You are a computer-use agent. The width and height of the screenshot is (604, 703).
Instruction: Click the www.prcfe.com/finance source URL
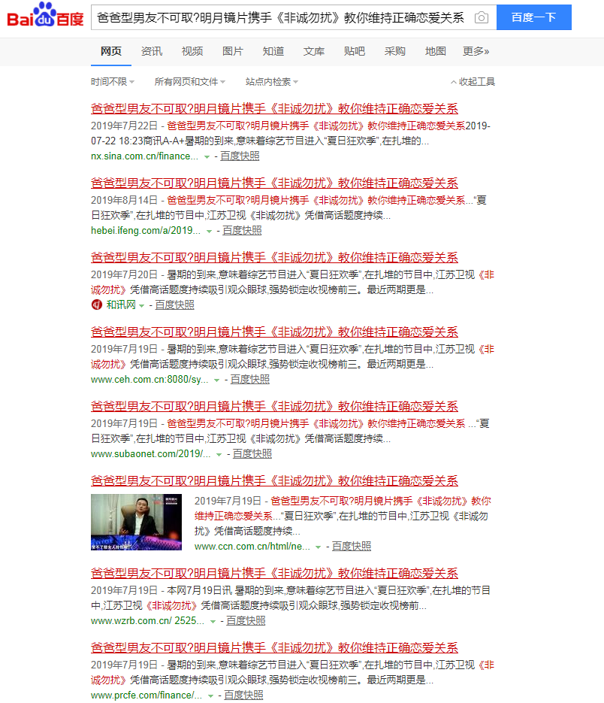point(146,695)
